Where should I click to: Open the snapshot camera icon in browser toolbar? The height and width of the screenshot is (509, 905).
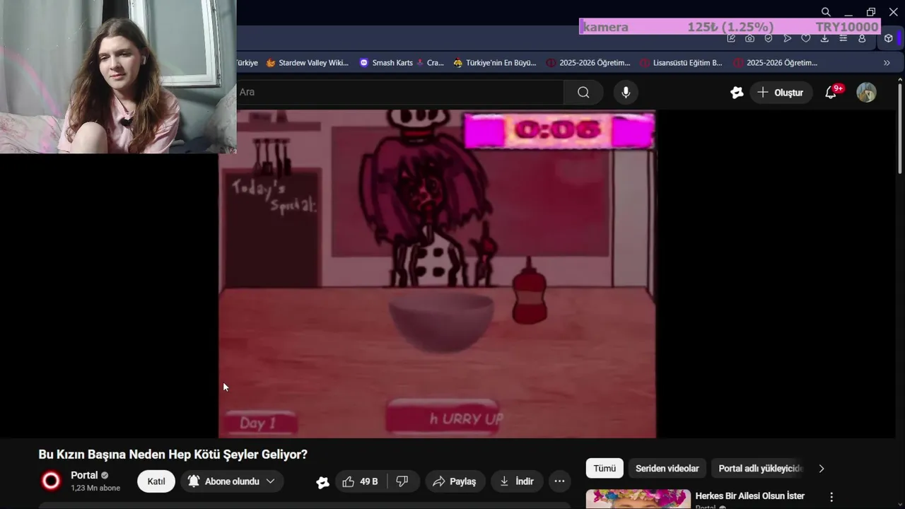(x=749, y=38)
